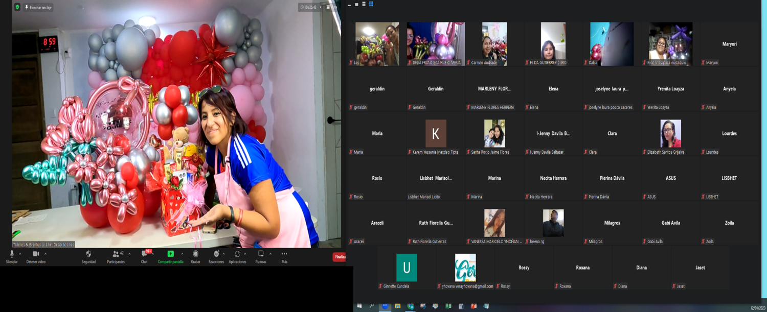Start recording with Grabar
767x312 pixels.
click(195, 254)
